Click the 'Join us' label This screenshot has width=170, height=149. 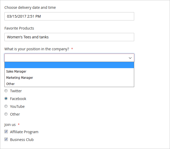point(10,125)
